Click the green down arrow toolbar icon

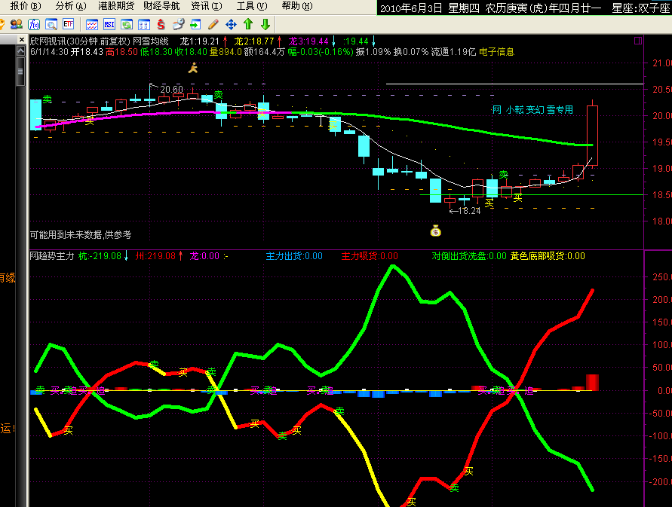coord(265,25)
